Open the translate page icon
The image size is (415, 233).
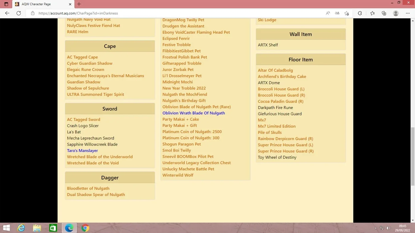tap(337, 13)
